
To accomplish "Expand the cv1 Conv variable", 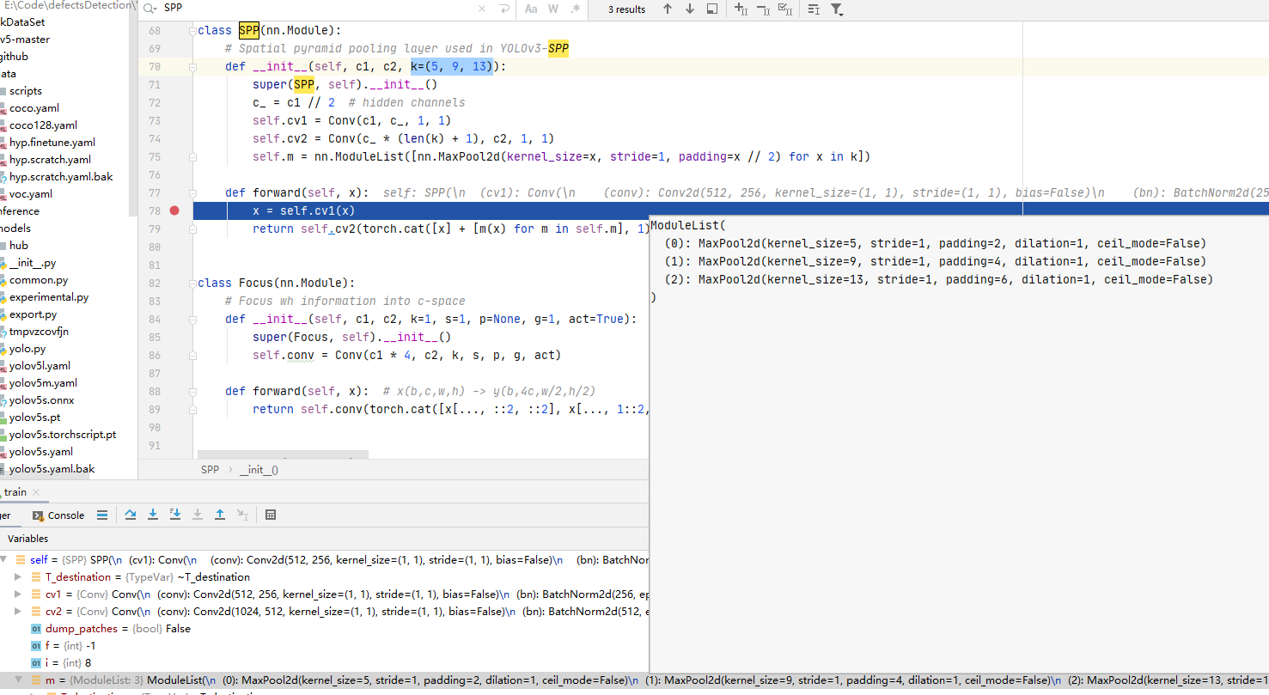I will pyautogui.click(x=19, y=594).
